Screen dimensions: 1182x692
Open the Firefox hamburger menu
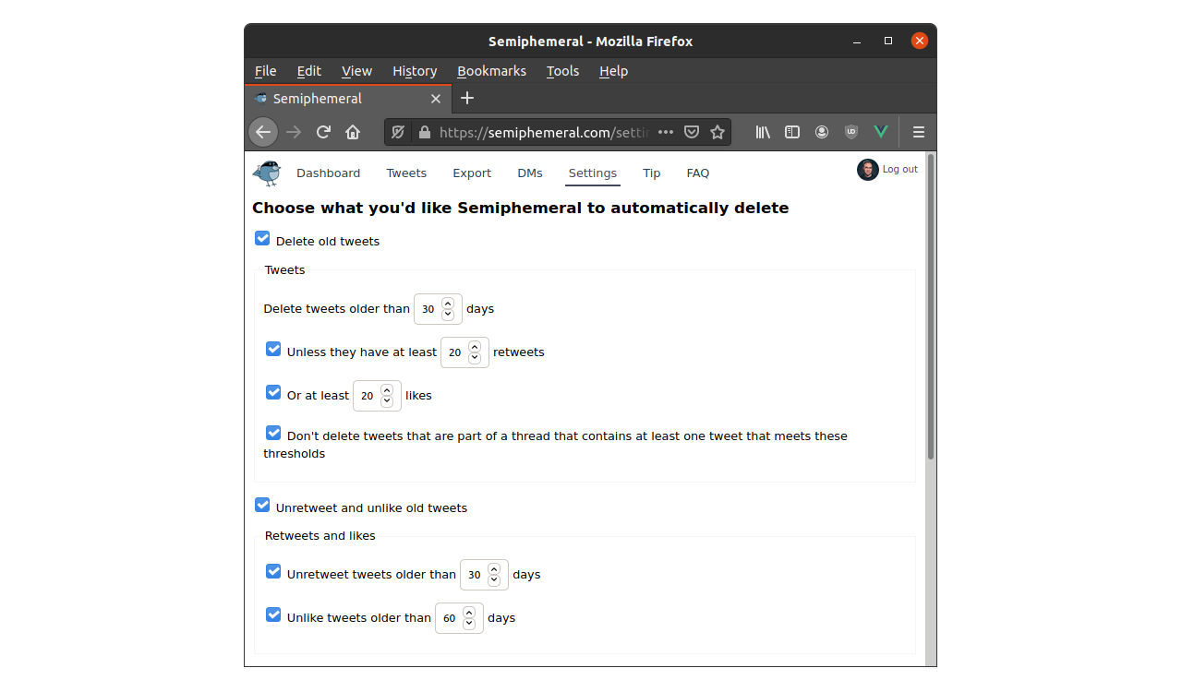coord(919,132)
